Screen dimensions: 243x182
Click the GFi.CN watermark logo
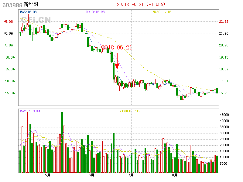click(36, 19)
